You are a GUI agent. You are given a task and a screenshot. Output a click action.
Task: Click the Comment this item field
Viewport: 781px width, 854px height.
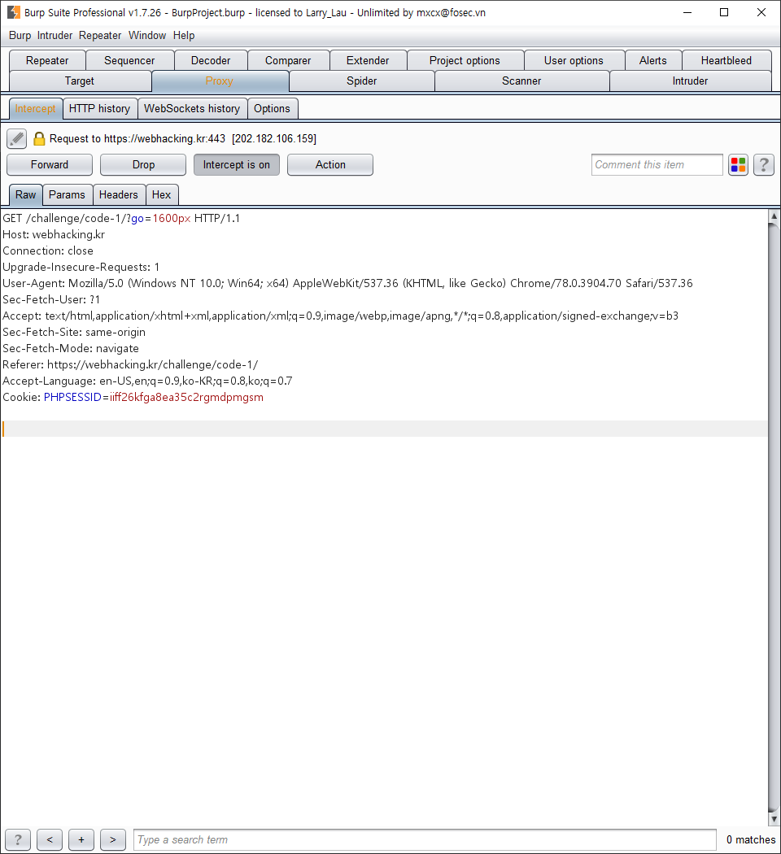(x=657, y=165)
